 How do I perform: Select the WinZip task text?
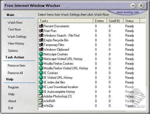tap(48, 106)
